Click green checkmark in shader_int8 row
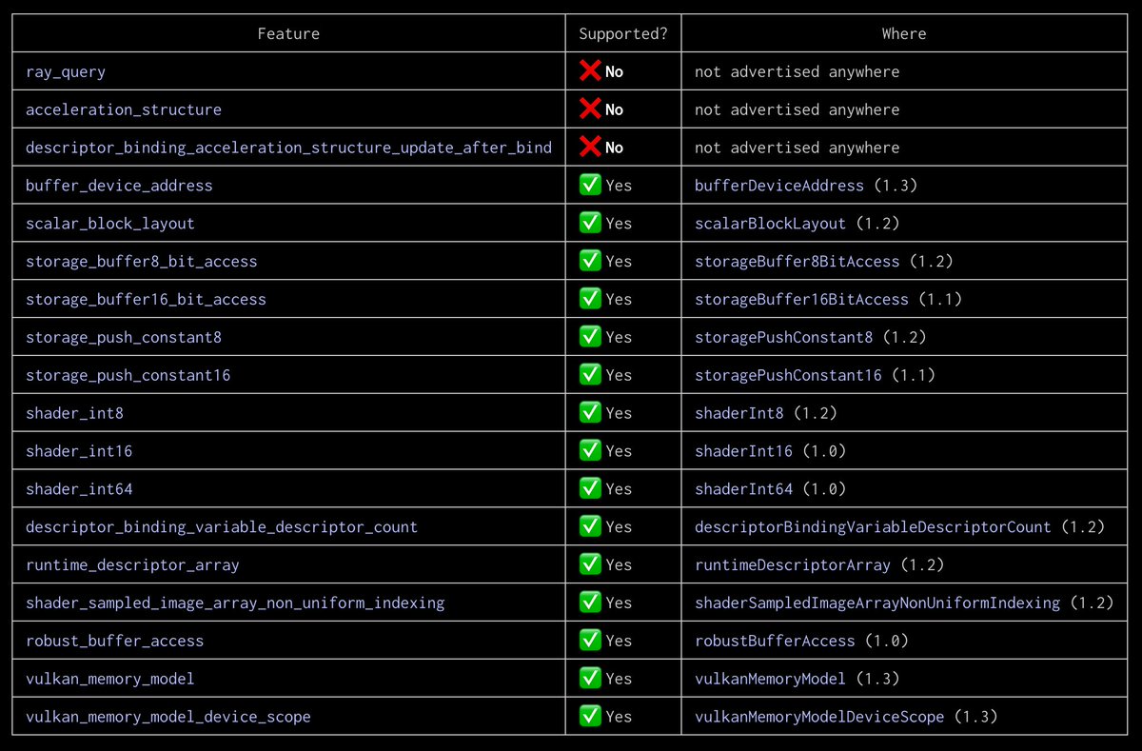The image size is (1142, 751). pyautogui.click(x=590, y=412)
